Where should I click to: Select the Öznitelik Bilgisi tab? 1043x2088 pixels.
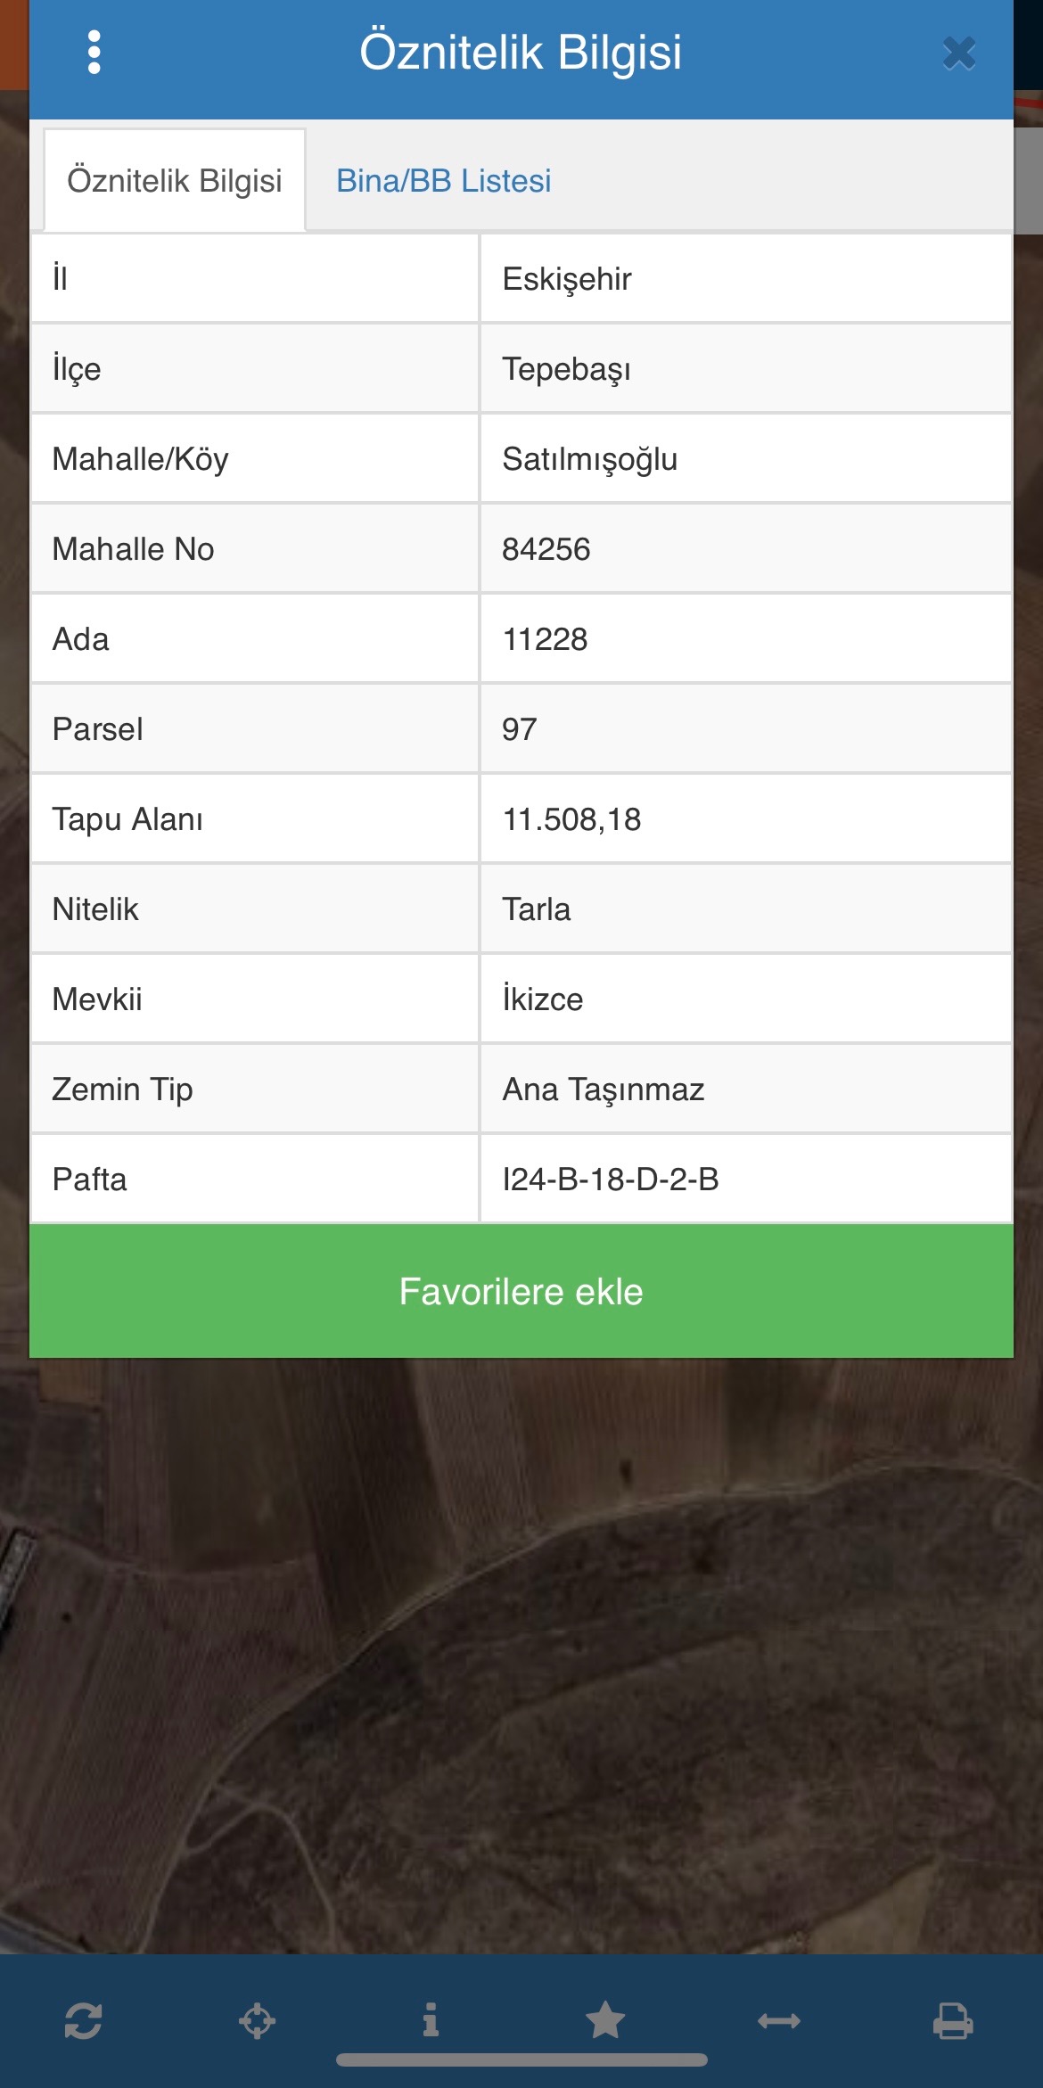coord(175,181)
